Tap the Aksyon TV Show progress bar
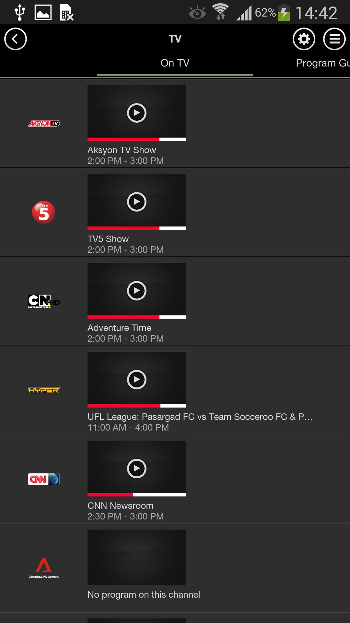 137,139
